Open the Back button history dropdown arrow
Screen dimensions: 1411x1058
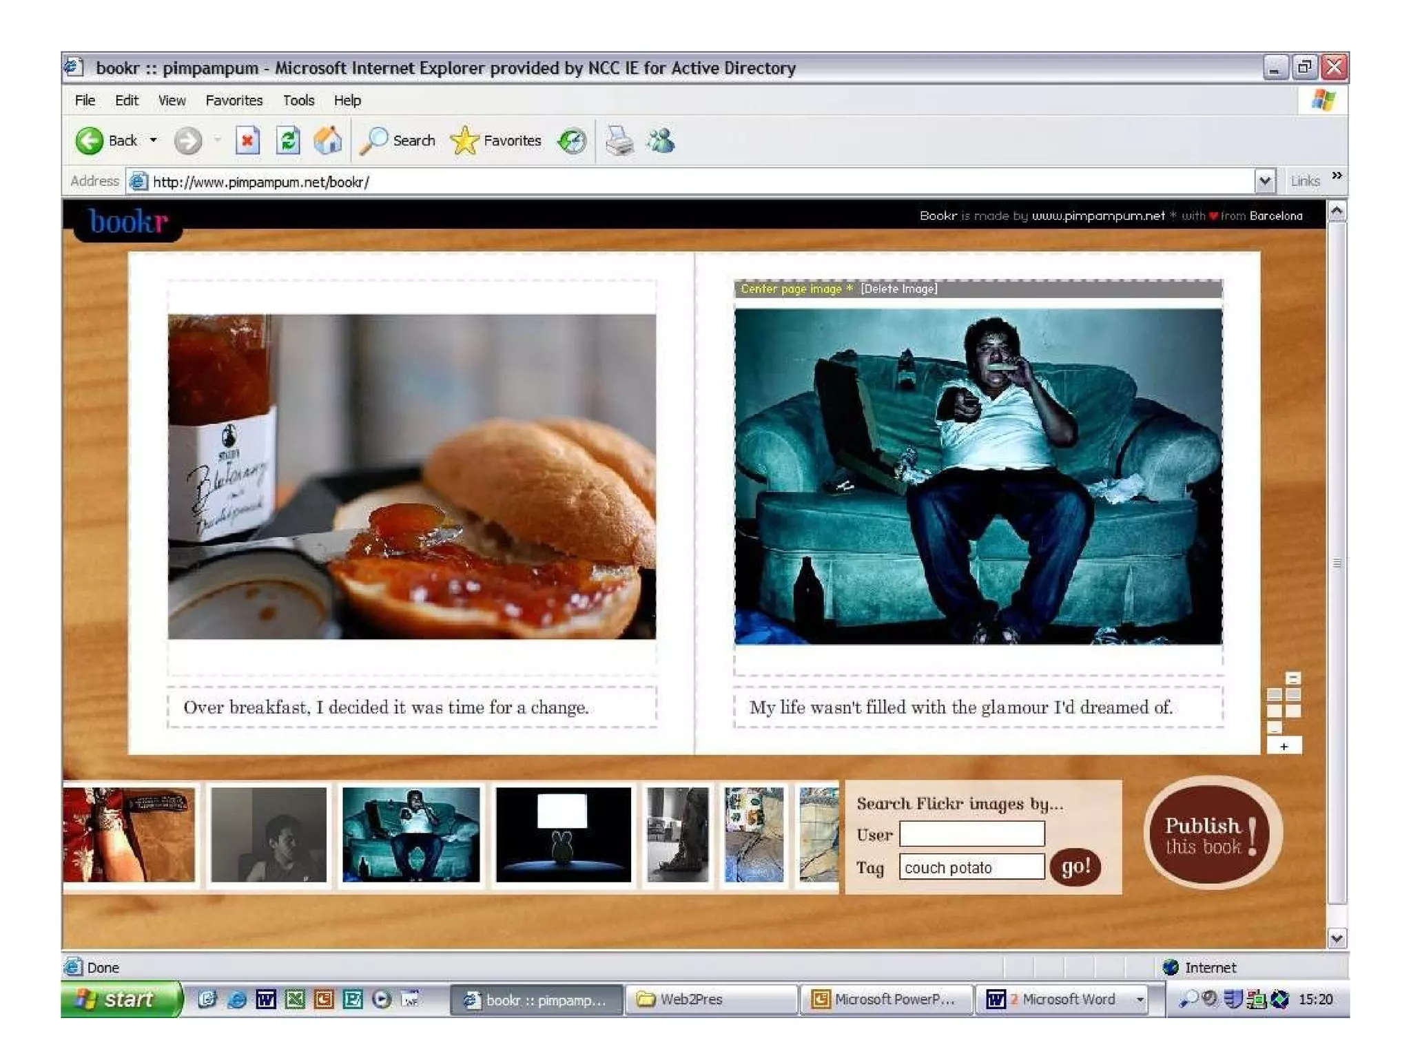point(154,141)
